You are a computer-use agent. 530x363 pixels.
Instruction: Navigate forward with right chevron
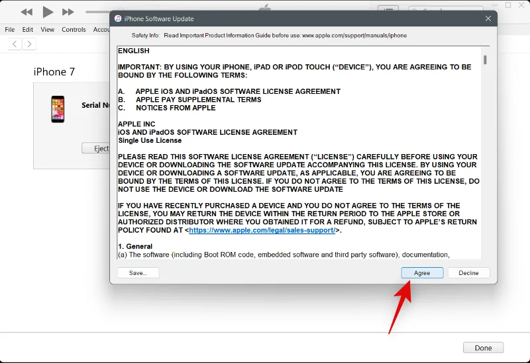point(29,44)
